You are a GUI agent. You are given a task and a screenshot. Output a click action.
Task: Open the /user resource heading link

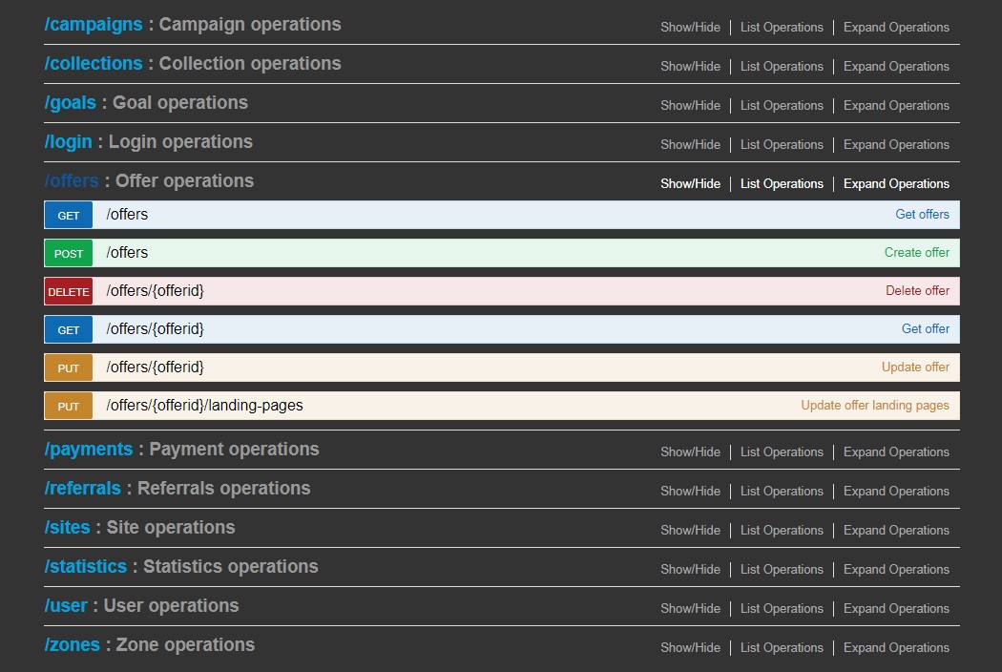(66, 606)
